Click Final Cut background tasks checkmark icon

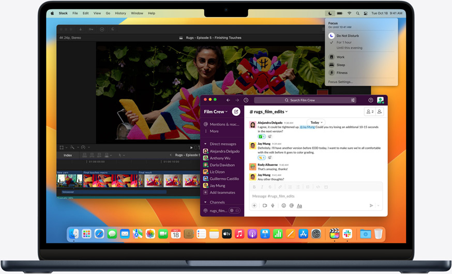102,29
